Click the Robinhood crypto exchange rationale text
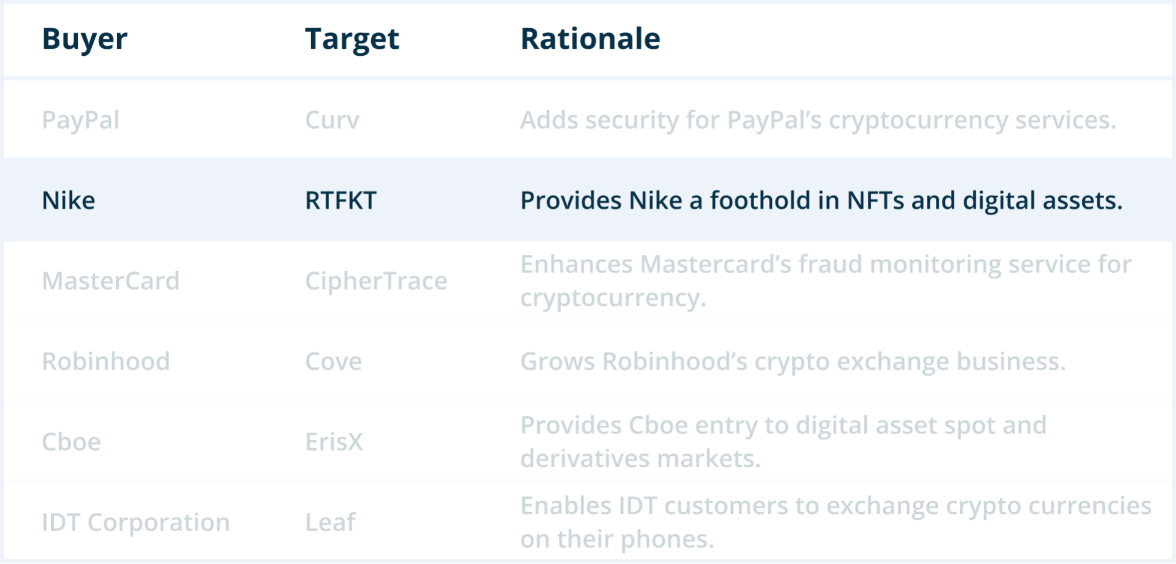The image size is (1176, 564). (792, 361)
